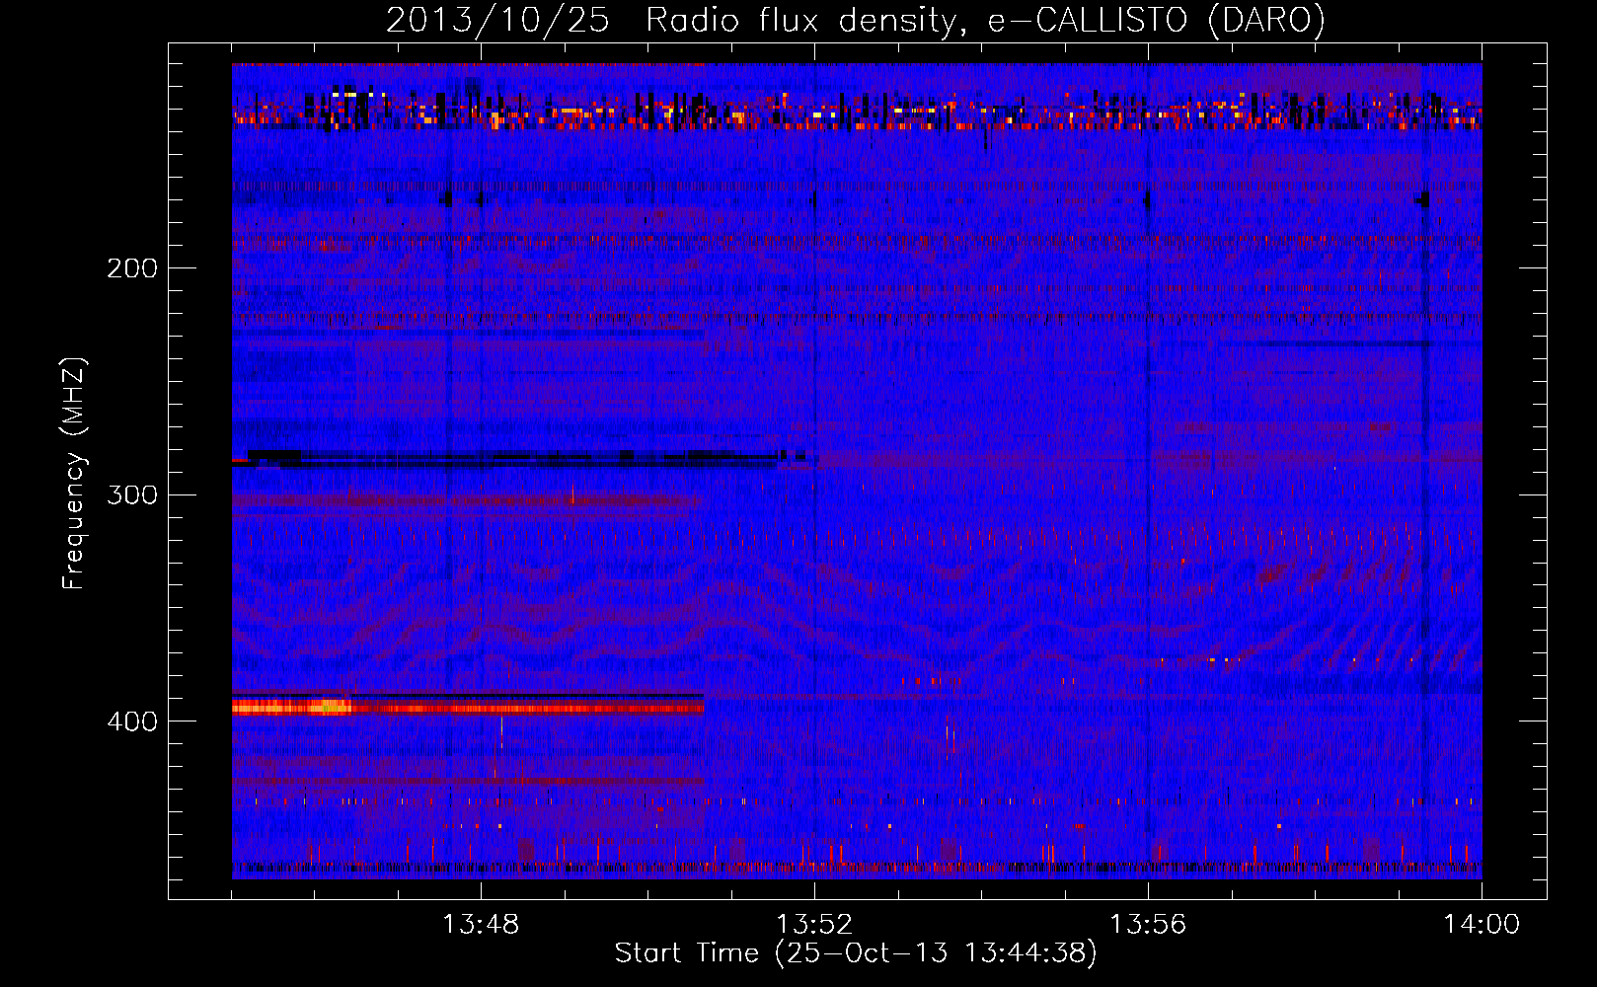The width and height of the screenshot is (1597, 987).
Task: Click the 'Start Time (25-Oct-13 13:44:38)' label
Action: 856,953
